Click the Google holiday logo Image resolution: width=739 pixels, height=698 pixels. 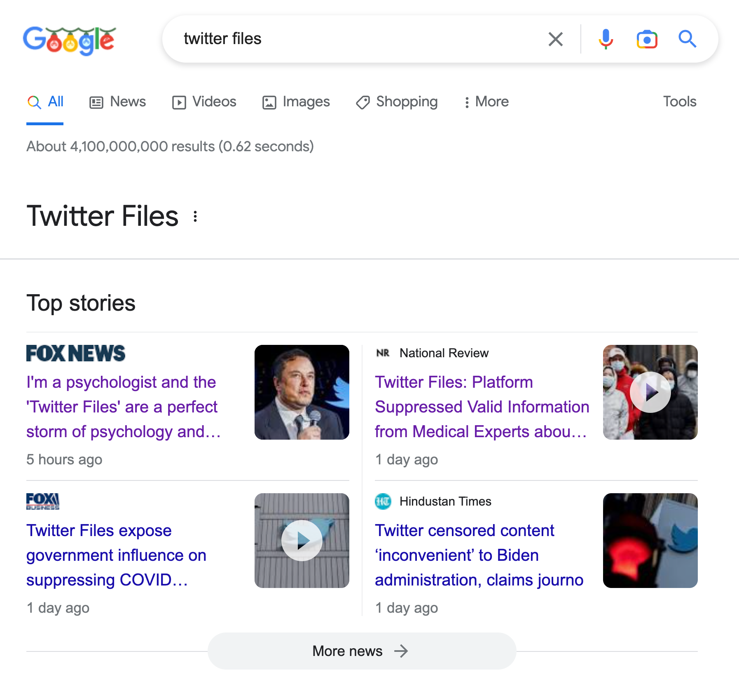[69, 40]
